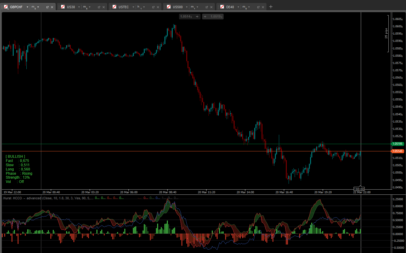
Task: Switch to the US30 chart tab
Action: pyautogui.click(x=71, y=7)
